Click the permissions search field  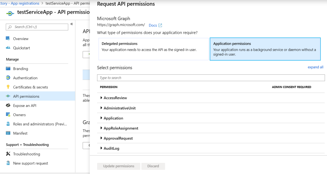(211, 78)
